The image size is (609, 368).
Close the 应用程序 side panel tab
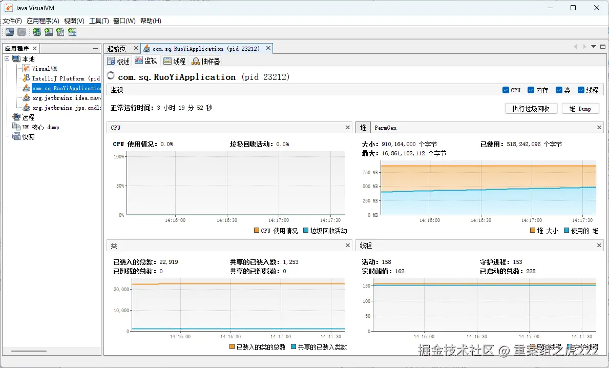point(34,48)
